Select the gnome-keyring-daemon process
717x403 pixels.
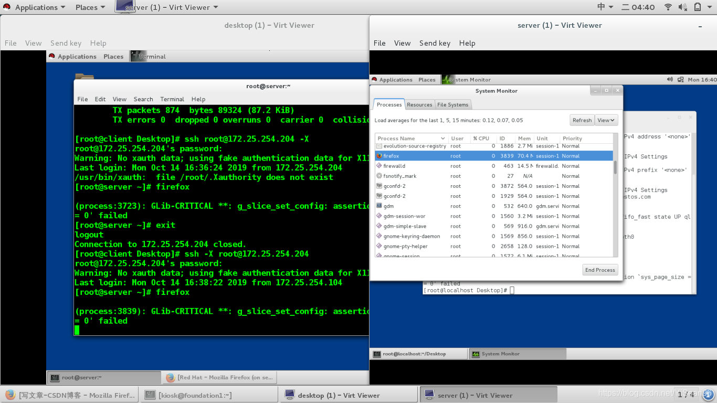click(x=493, y=236)
